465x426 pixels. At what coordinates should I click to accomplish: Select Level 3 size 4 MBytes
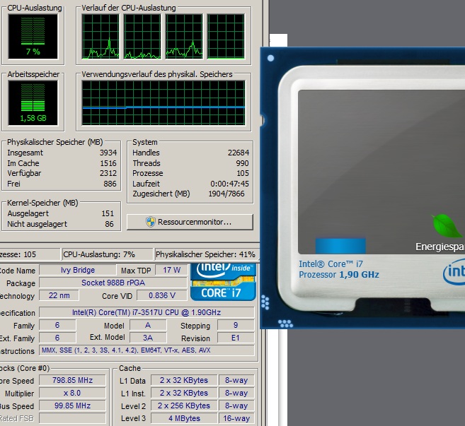coord(184,418)
